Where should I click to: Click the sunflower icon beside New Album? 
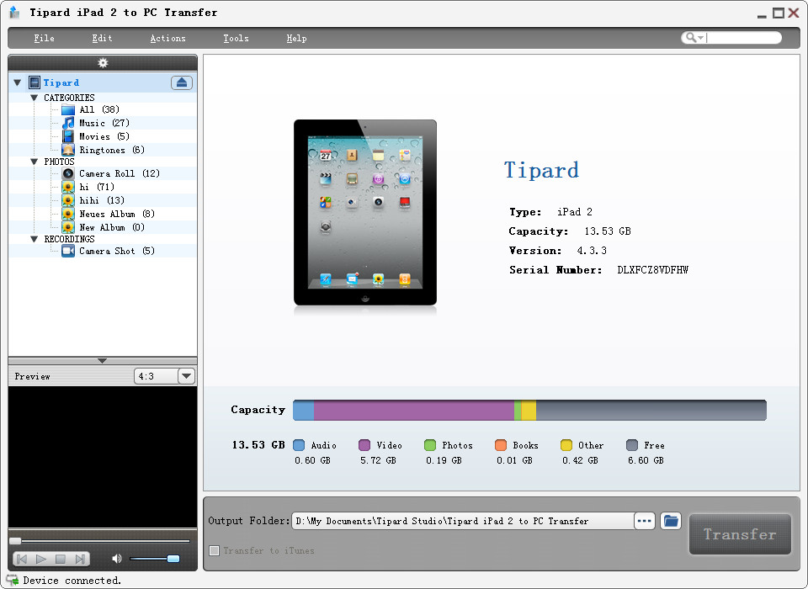[x=68, y=227]
